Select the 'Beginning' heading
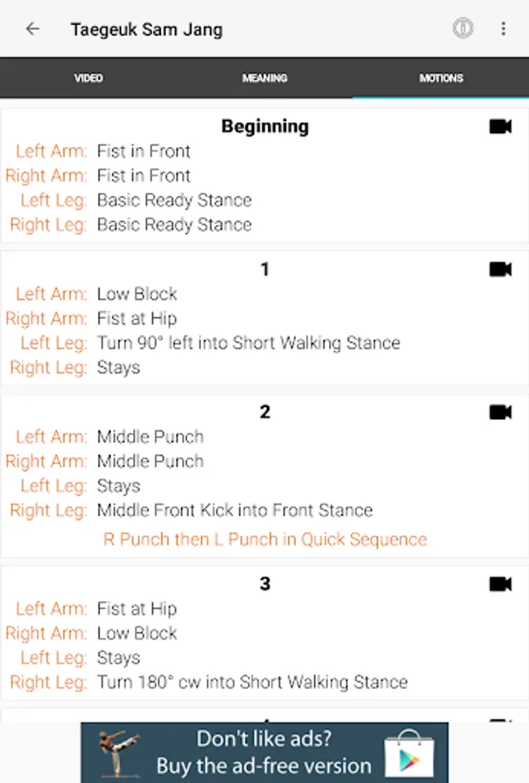The width and height of the screenshot is (529, 783). click(x=264, y=126)
